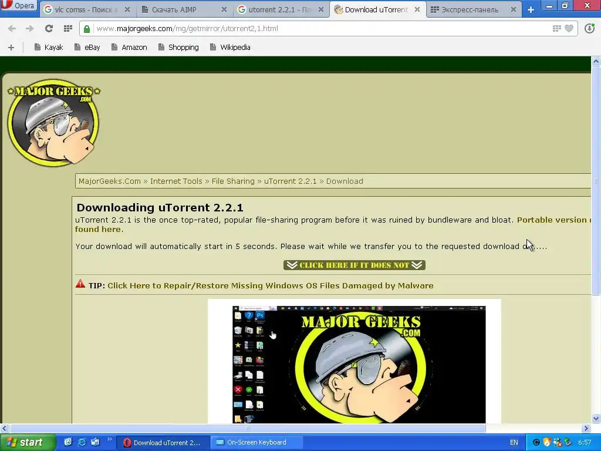Select 'Download uTorrent 2...' taskbar button
The height and width of the screenshot is (451, 601).
click(x=163, y=443)
